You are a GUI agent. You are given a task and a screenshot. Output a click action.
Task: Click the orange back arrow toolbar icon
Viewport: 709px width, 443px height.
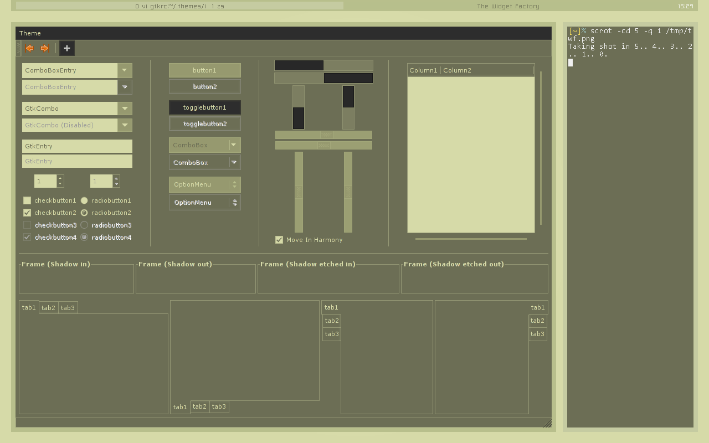click(29, 48)
